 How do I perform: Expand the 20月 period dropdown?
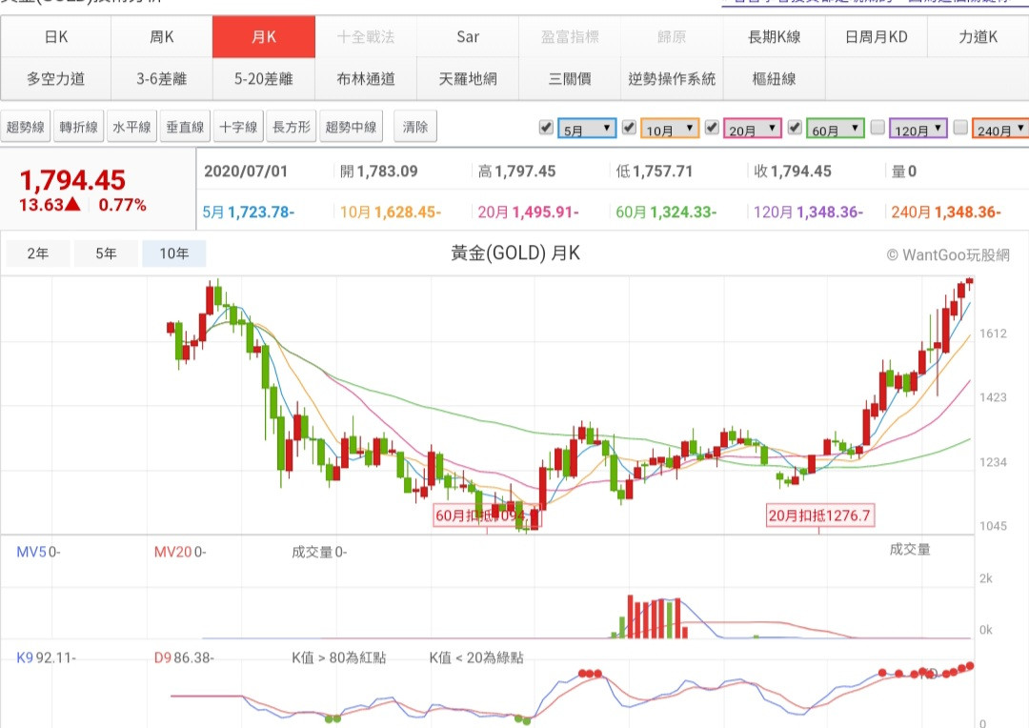click(x=754, y=129)
